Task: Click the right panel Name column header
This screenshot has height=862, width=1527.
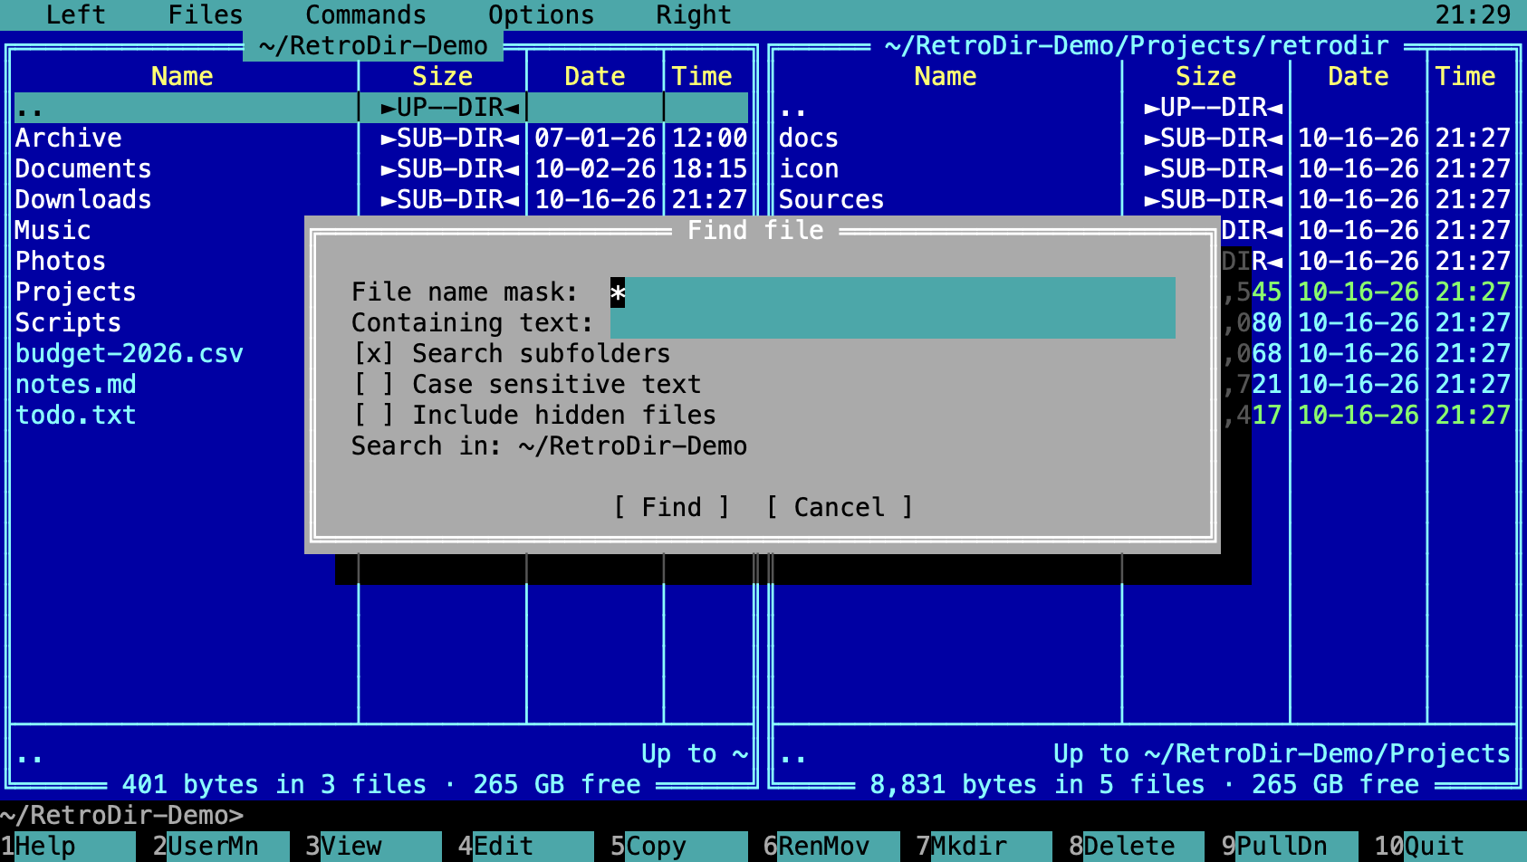Action: pos(946,76)
